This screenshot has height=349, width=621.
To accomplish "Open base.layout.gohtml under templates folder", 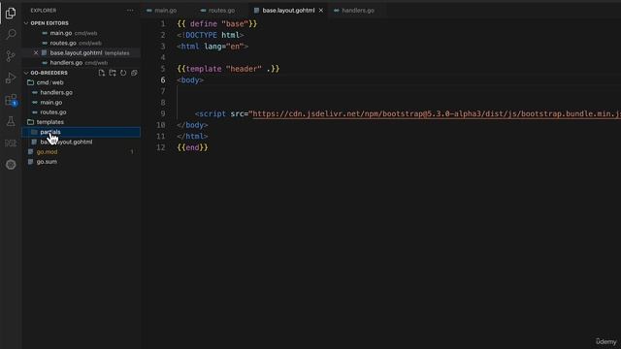I will [66, 143].
